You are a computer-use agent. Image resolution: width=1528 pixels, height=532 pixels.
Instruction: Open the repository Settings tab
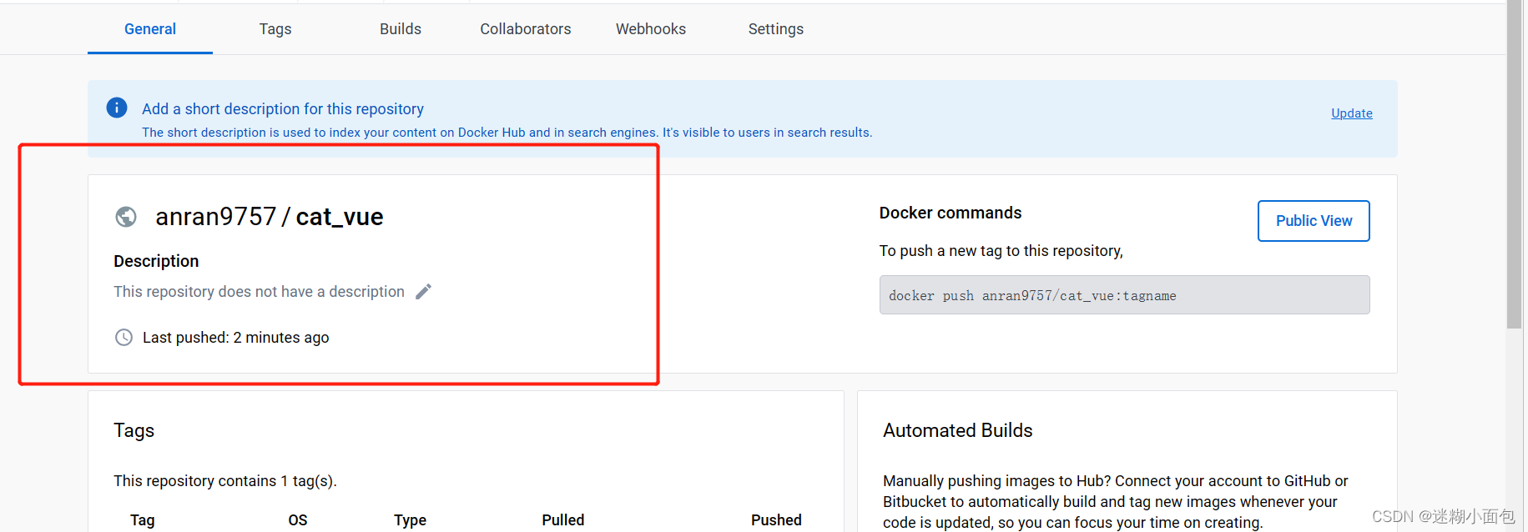click(775, 28)
